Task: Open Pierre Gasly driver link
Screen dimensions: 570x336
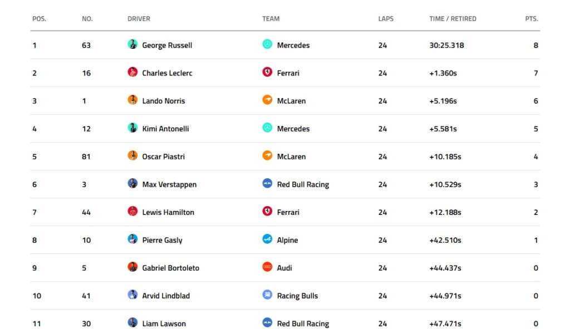Action: pos(162,240)
